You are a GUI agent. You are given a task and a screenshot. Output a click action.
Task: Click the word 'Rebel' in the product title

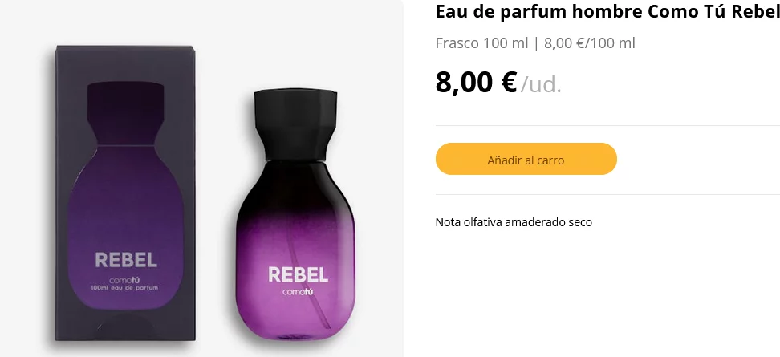(x=755, y=12)
